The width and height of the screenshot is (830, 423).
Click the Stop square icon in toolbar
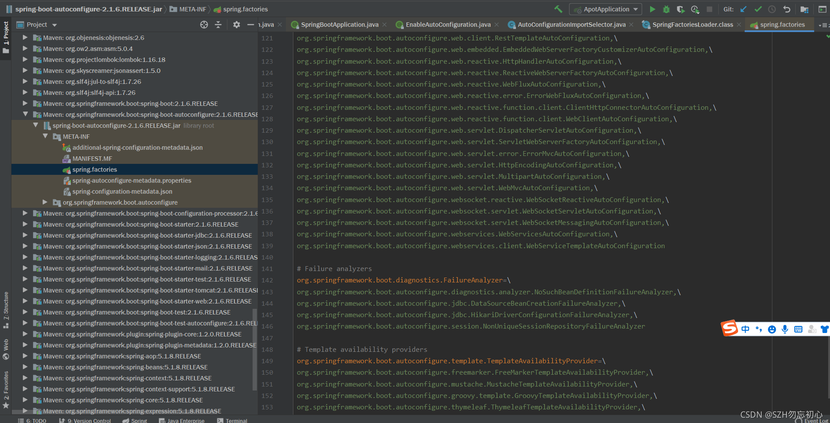[709, 9]
